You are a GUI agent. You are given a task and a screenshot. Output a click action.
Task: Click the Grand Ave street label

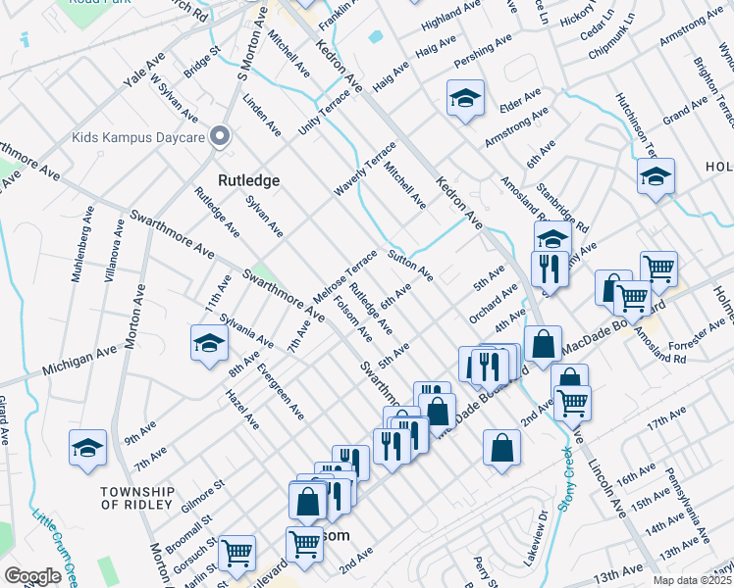tap(685, 111)
